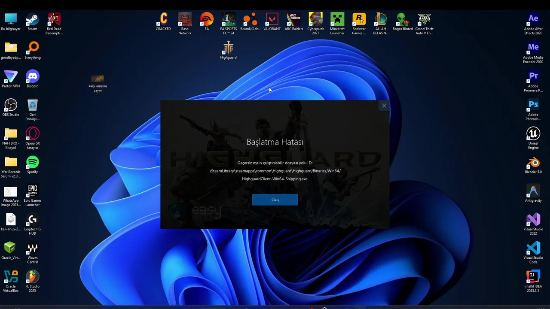The width and height of the screenshot is (550, 309).
Task: Click the Başlatma Hatası heading text
Action: coord(275,142)
